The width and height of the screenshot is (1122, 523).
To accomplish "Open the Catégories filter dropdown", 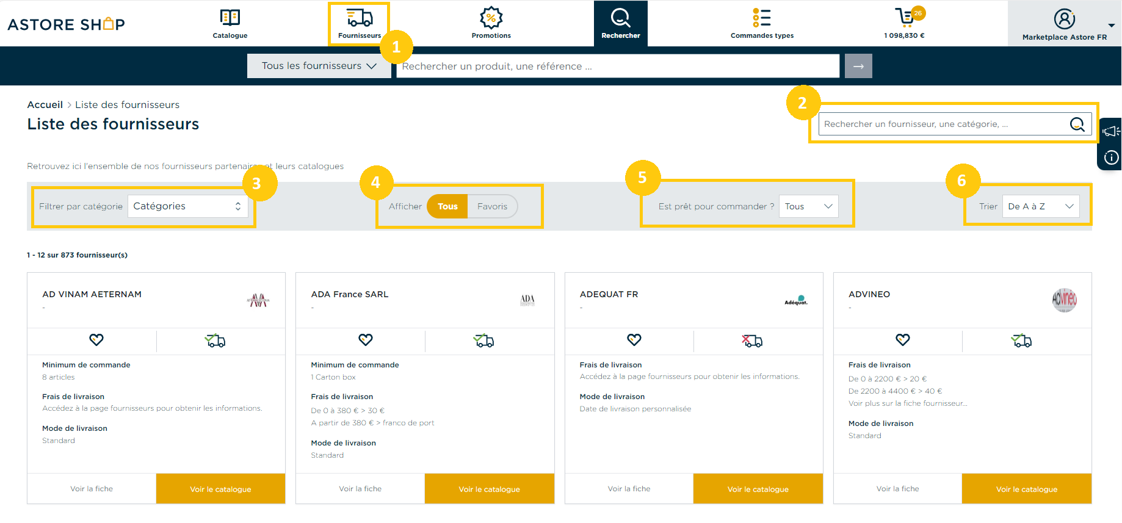I will tap(188, 206).
